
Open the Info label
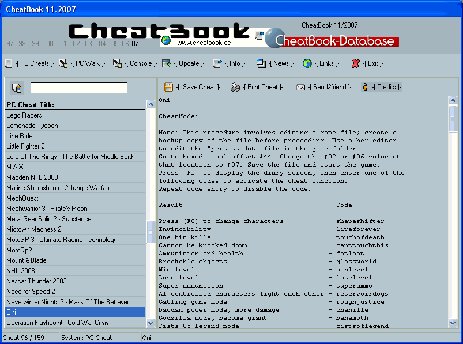(x=235, y=63)
